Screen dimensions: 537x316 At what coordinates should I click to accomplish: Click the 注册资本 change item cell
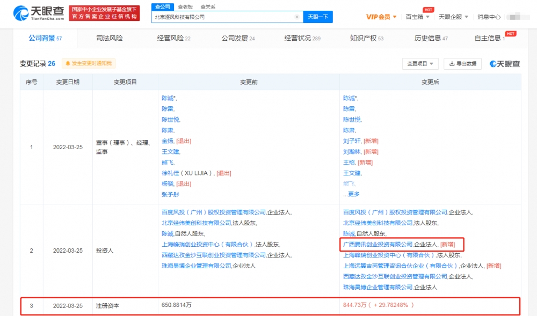pyautogui.click(x=107, y=306)
